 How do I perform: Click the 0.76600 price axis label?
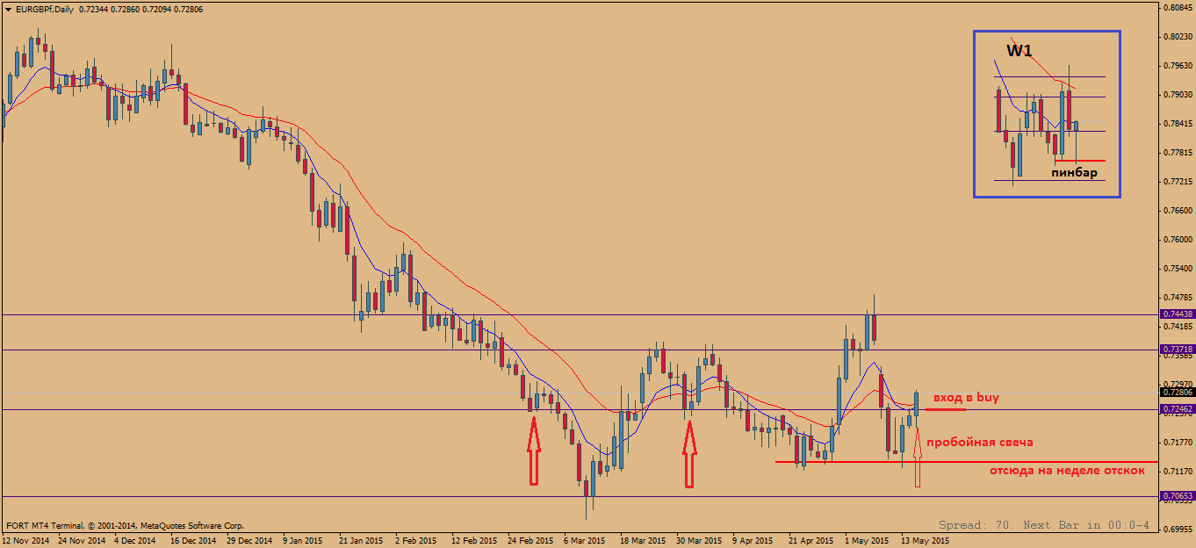click(x=1178, y=211)
